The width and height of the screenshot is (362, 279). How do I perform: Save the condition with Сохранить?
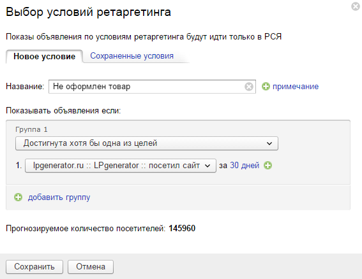34,267
